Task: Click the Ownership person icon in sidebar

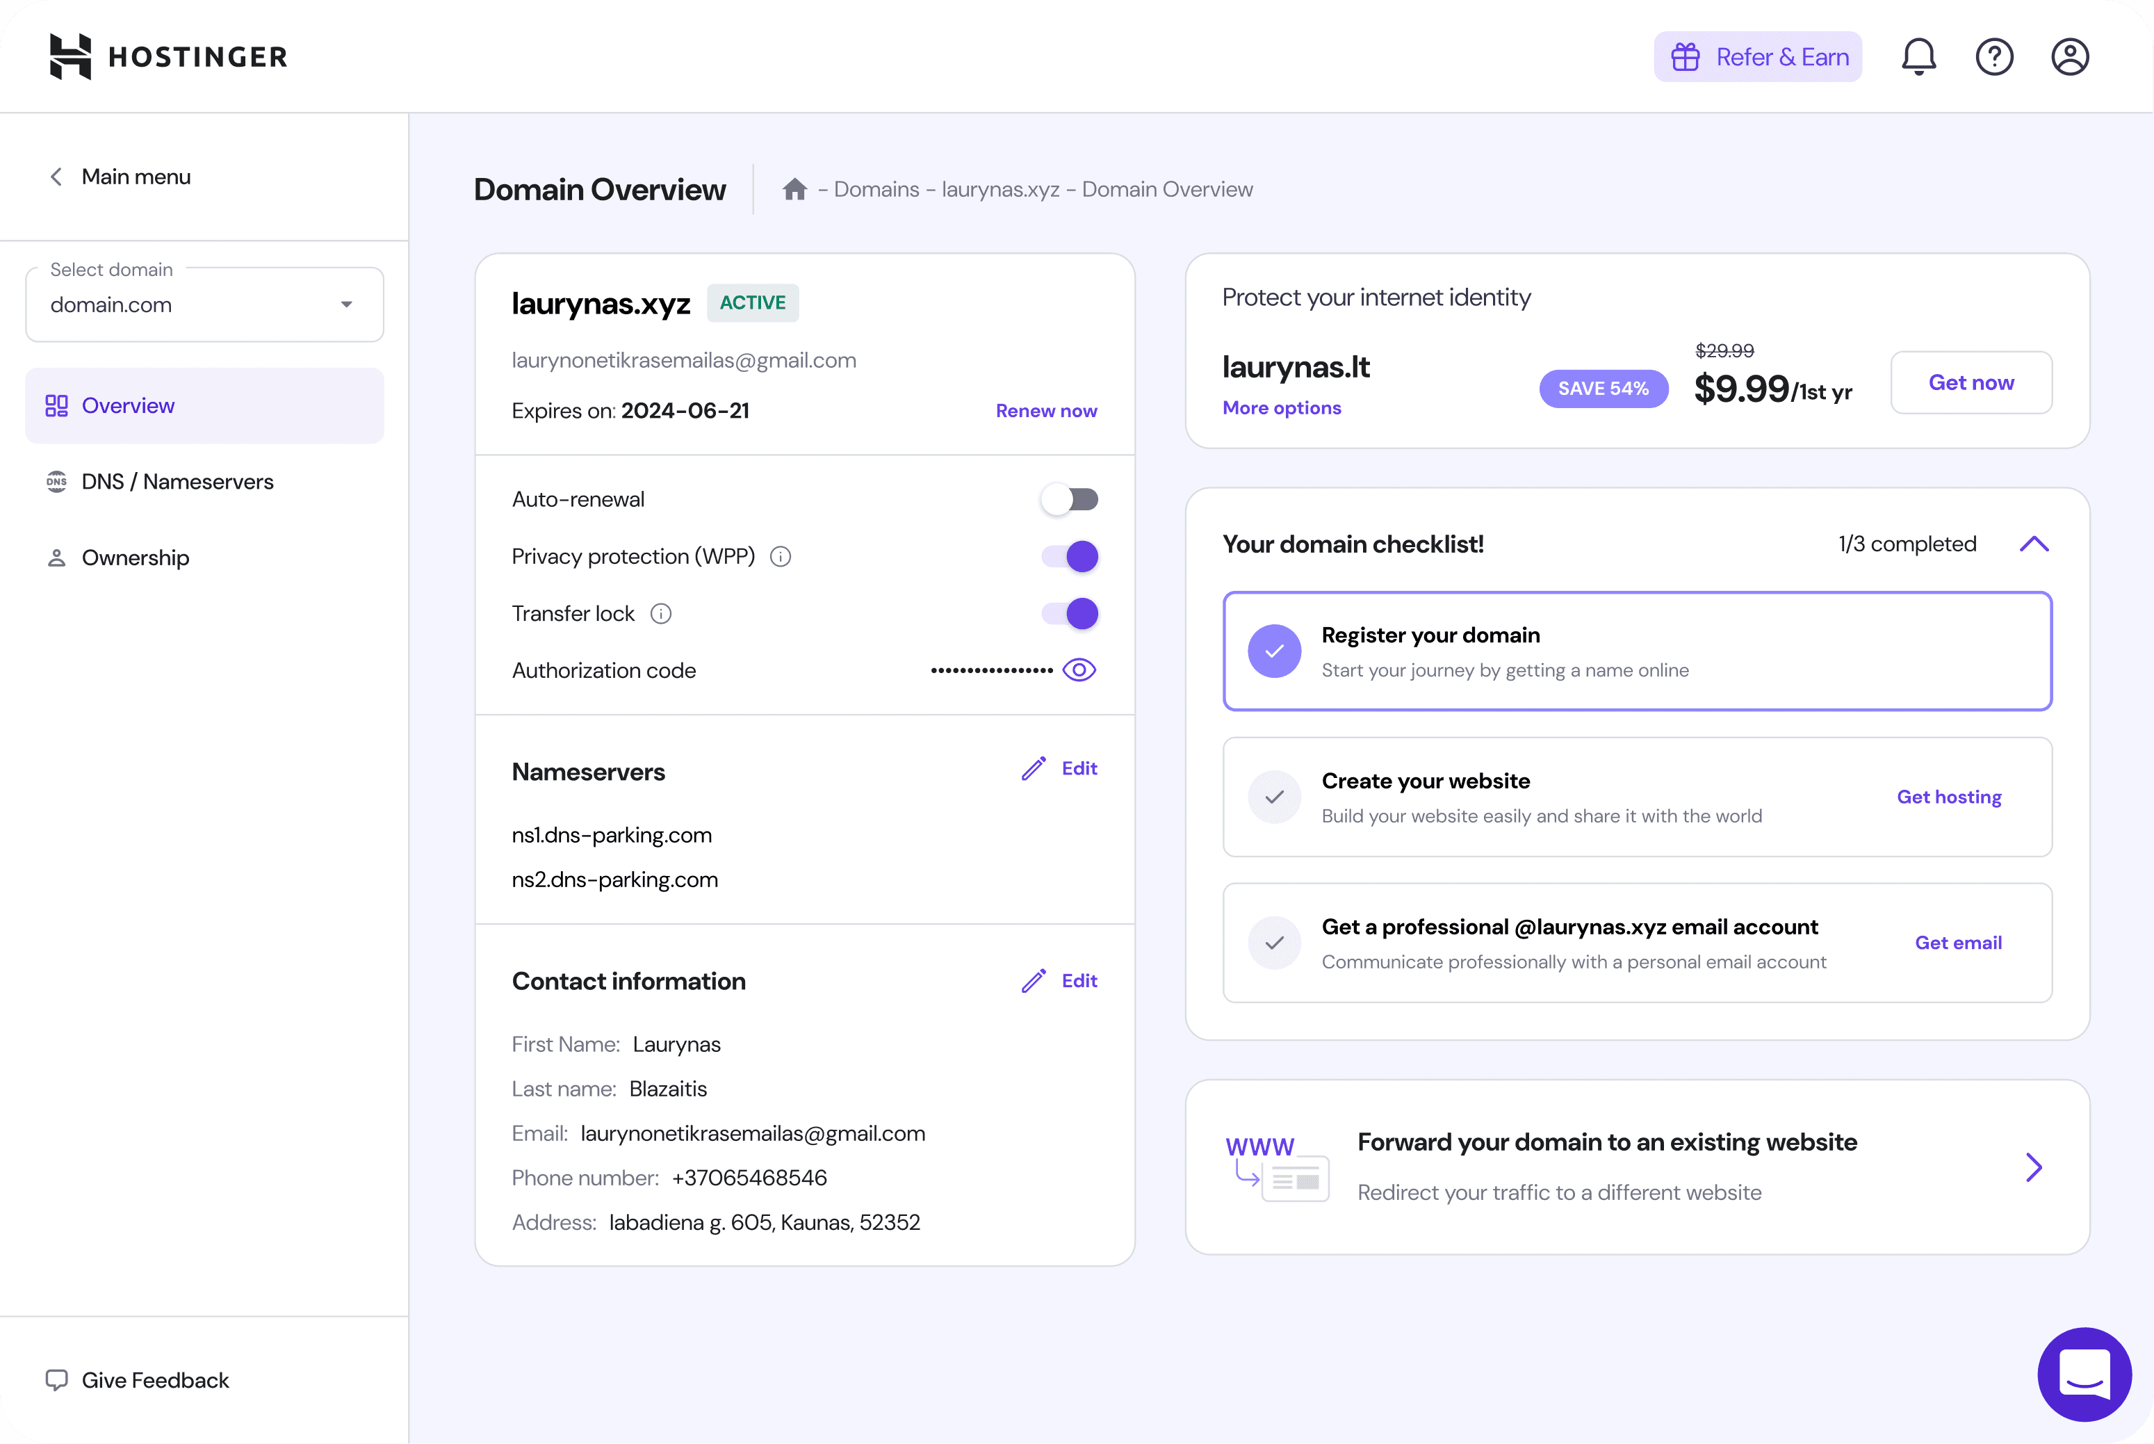Action: click(x=56, y=558)
